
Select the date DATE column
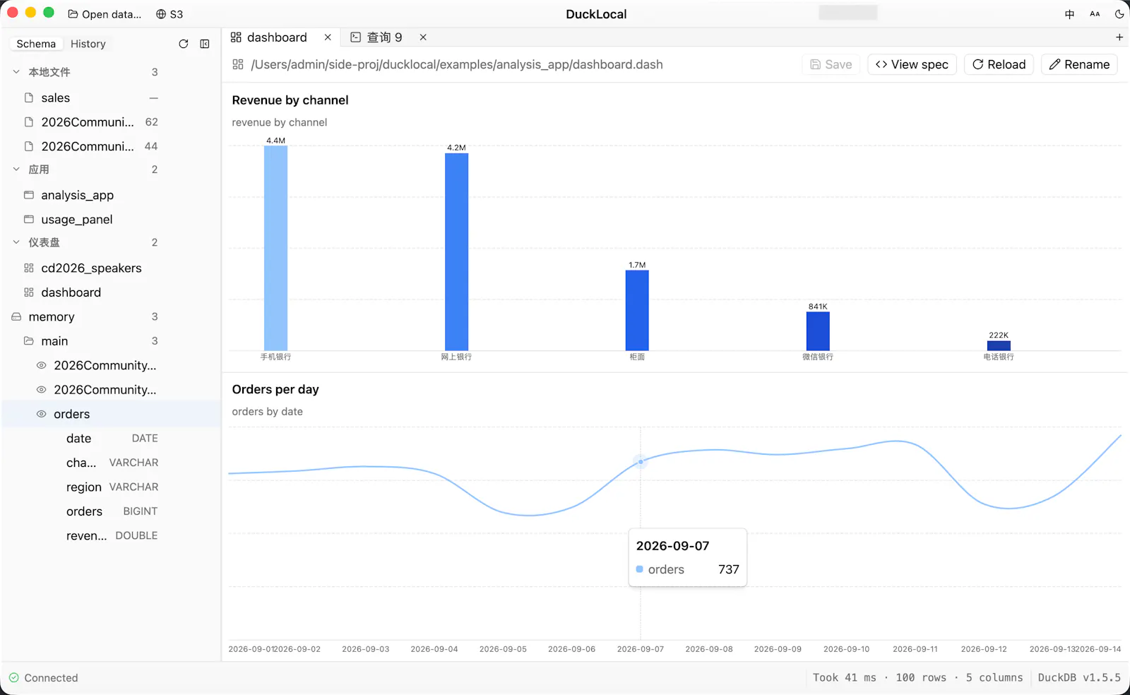coord(112,439)
